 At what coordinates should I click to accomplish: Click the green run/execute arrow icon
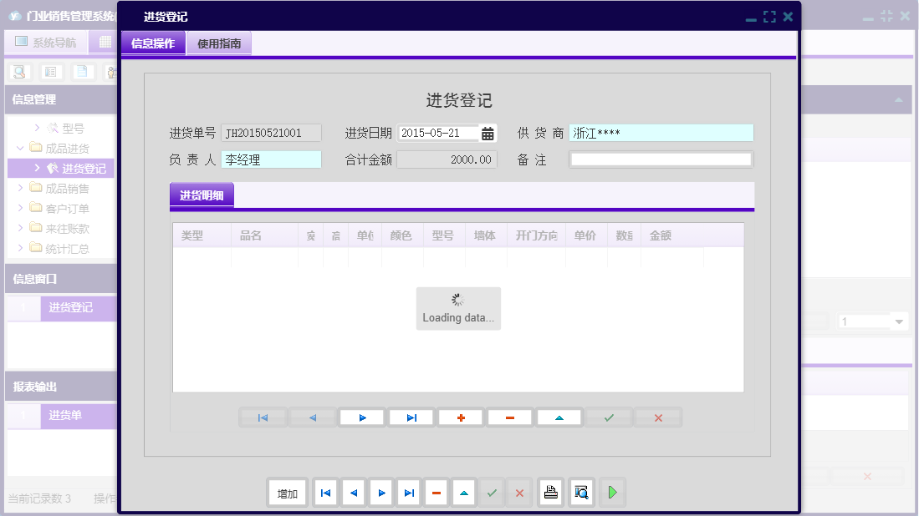click(x=611, y=493)
